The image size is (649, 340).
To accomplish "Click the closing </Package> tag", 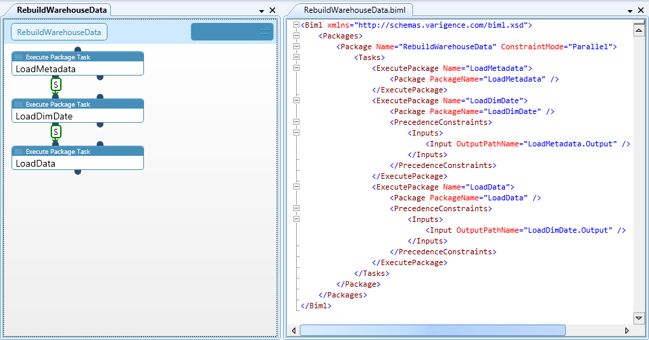I will [x=358, y=284].
